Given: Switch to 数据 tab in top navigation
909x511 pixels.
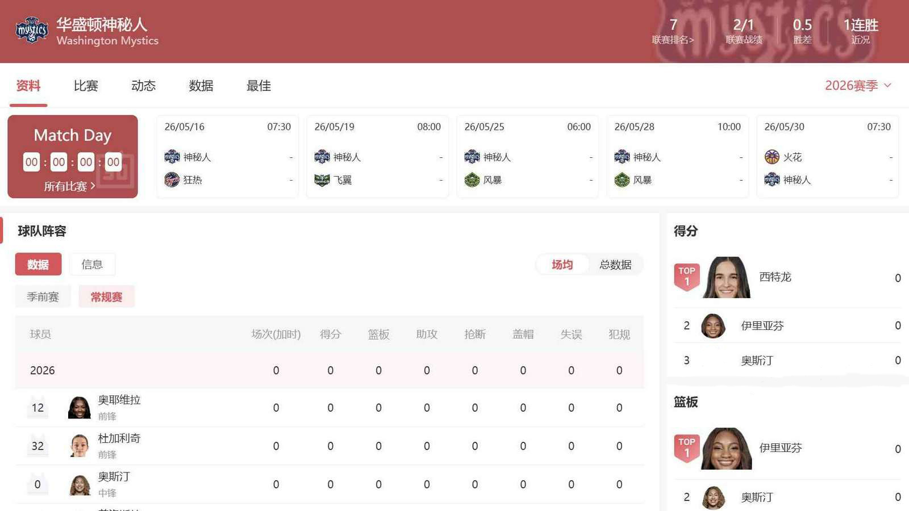Looking at the screenshot, I should pyautogui.click(x=201, y=86).
